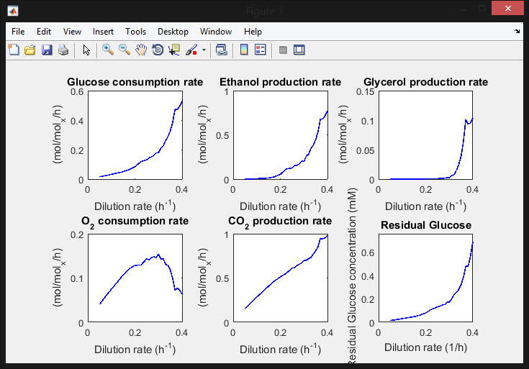
Task: Click the Link Plot toolbar icon
Action: 222,50
